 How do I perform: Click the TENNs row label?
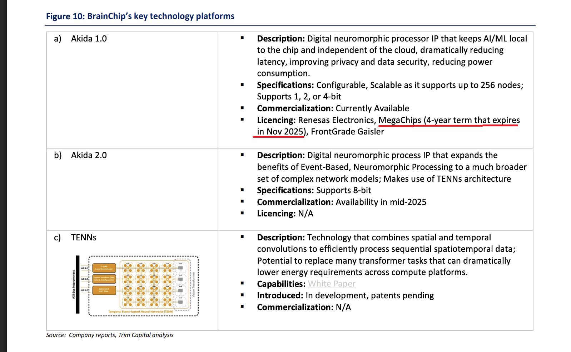click(x=84, y=238)
